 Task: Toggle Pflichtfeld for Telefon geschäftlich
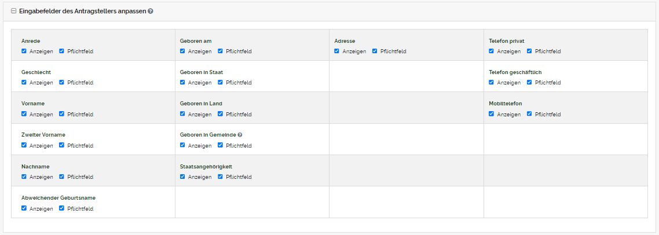[529, 82]
